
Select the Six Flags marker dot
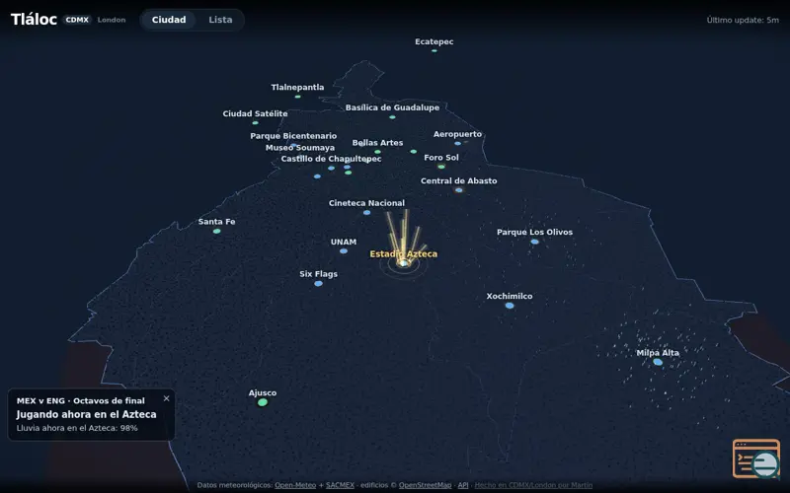point(318,284)
